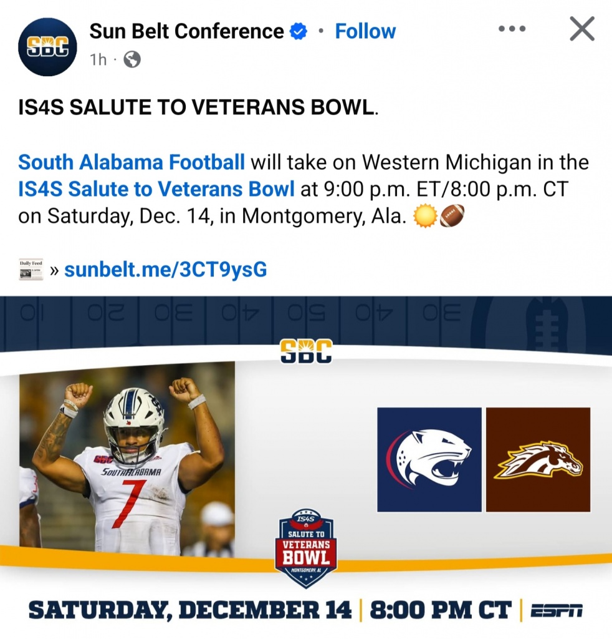Open the player number 7 photo

pyautogui.click(x=127, y=459)
